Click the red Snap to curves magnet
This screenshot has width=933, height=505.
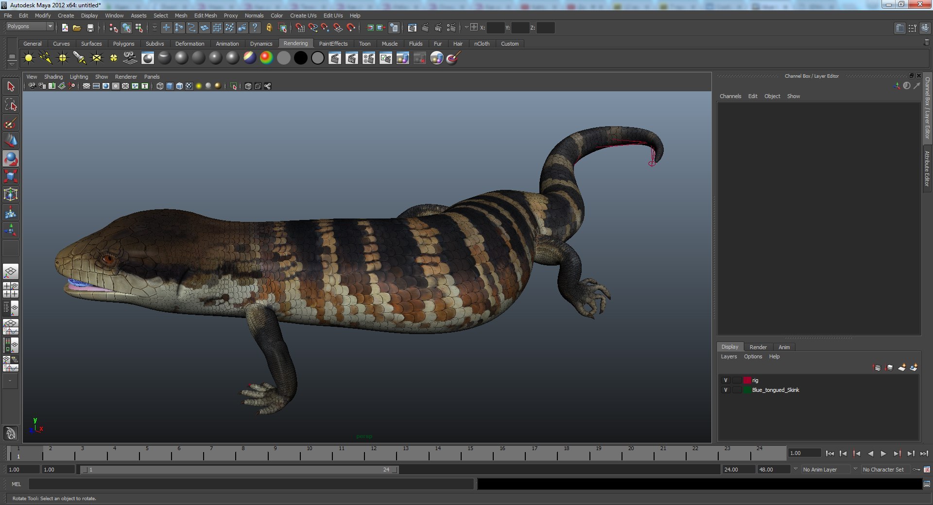pos(313,28)
